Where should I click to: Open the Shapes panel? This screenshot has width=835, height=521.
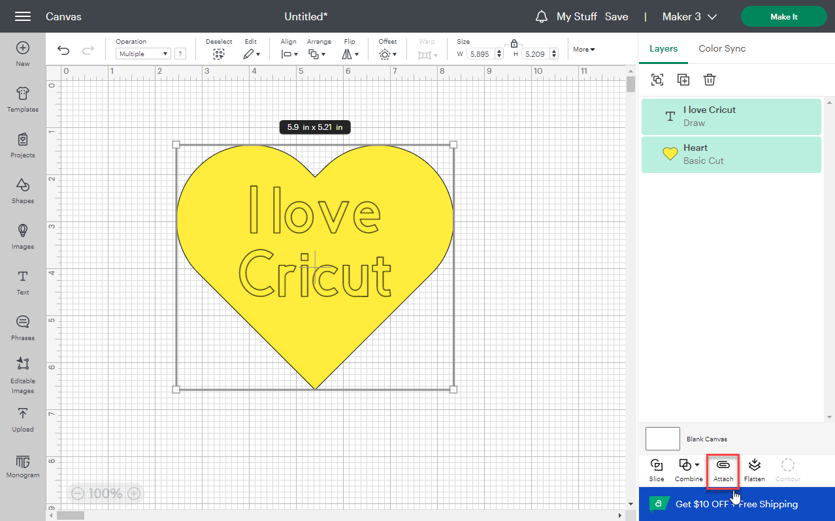pyautogui.click(x=22, y=191)
